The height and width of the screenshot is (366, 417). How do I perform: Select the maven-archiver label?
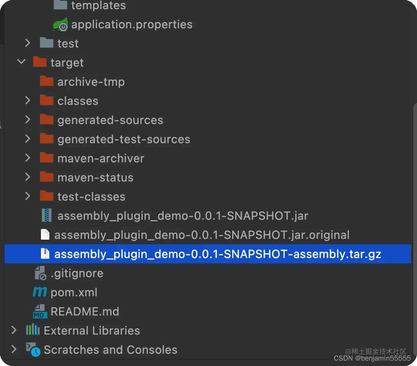(101, 158)
